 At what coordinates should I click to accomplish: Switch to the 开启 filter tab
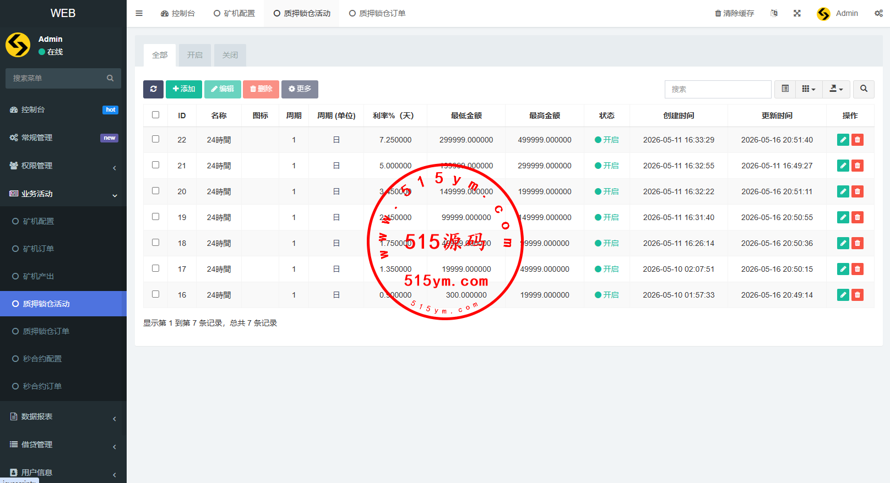(x=194, y=55)
